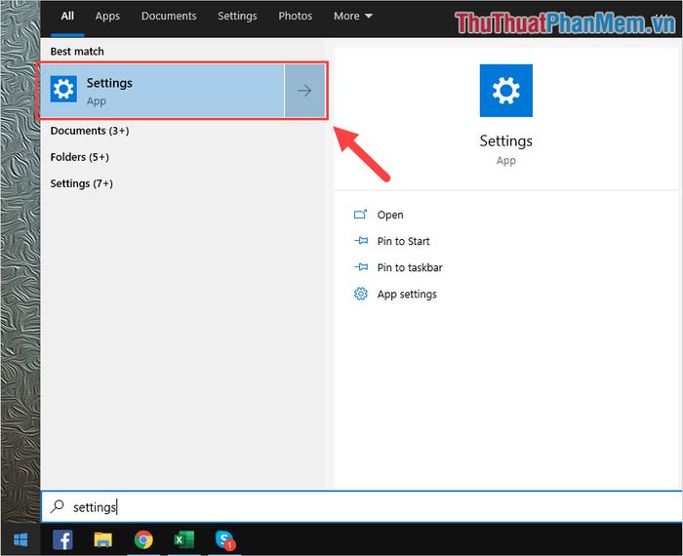
Task: Expand the Folders (5+) results group
Action: pyautogui.click(x=80, y=157)
